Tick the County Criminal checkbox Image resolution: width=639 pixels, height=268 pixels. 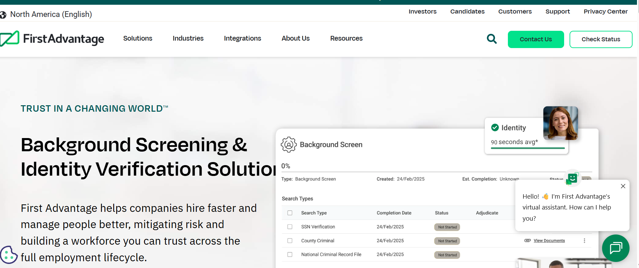[x=290, y=241]
